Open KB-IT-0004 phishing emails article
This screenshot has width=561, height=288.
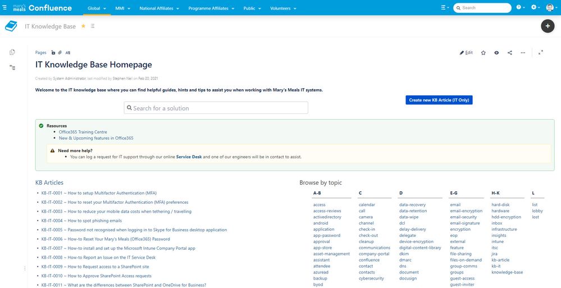pyautogui.click(x=81, y=221)
